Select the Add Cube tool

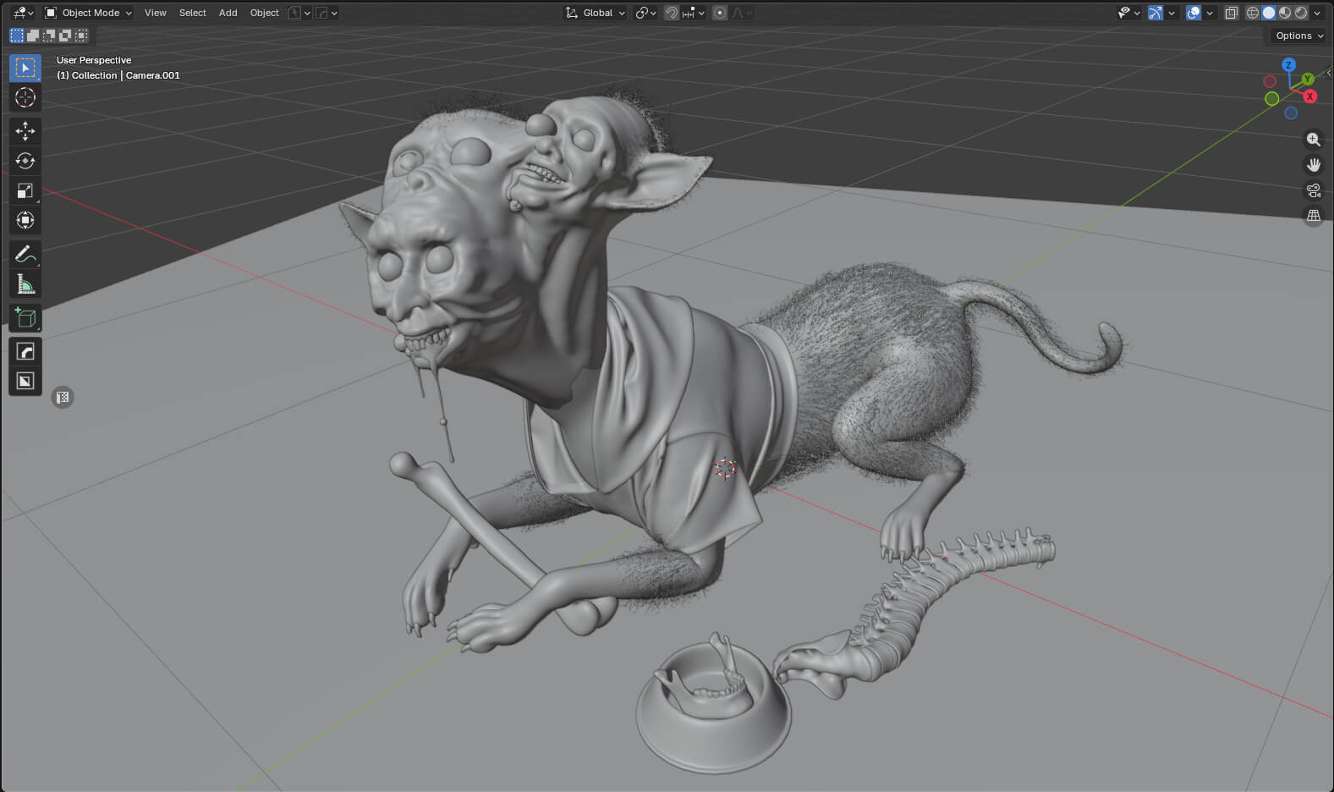coord(25,317)
